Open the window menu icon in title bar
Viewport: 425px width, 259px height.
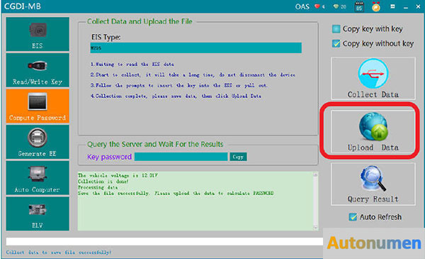click(392, 6)
